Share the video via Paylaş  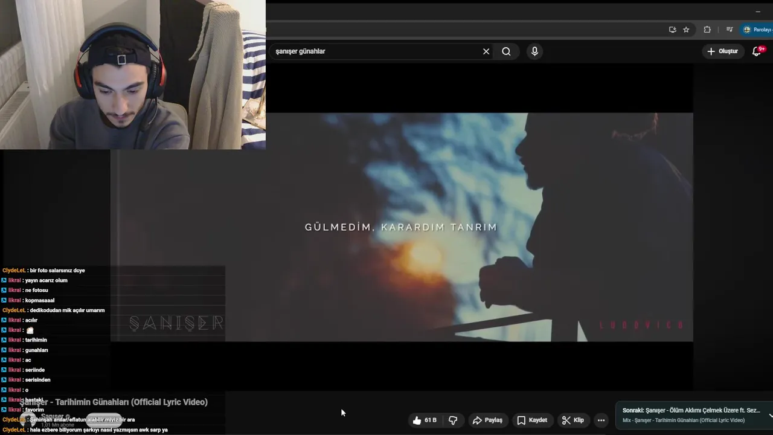[487, 420]
